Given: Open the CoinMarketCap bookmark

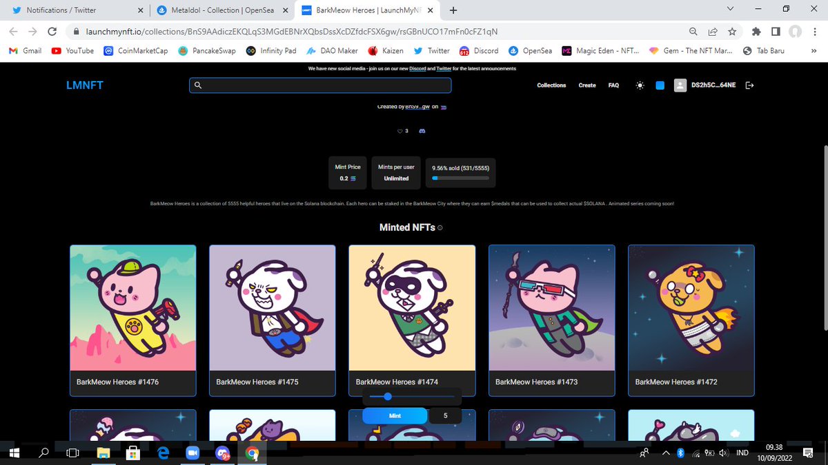Looking at the screenshot, I should coord(136,50).
